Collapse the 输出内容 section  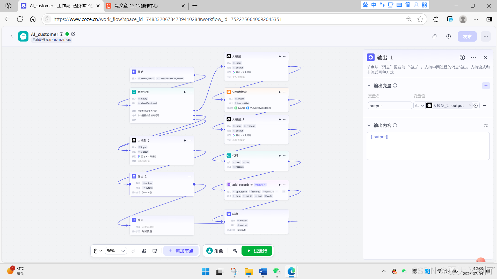pyautogui.click(x=369, y=125)
